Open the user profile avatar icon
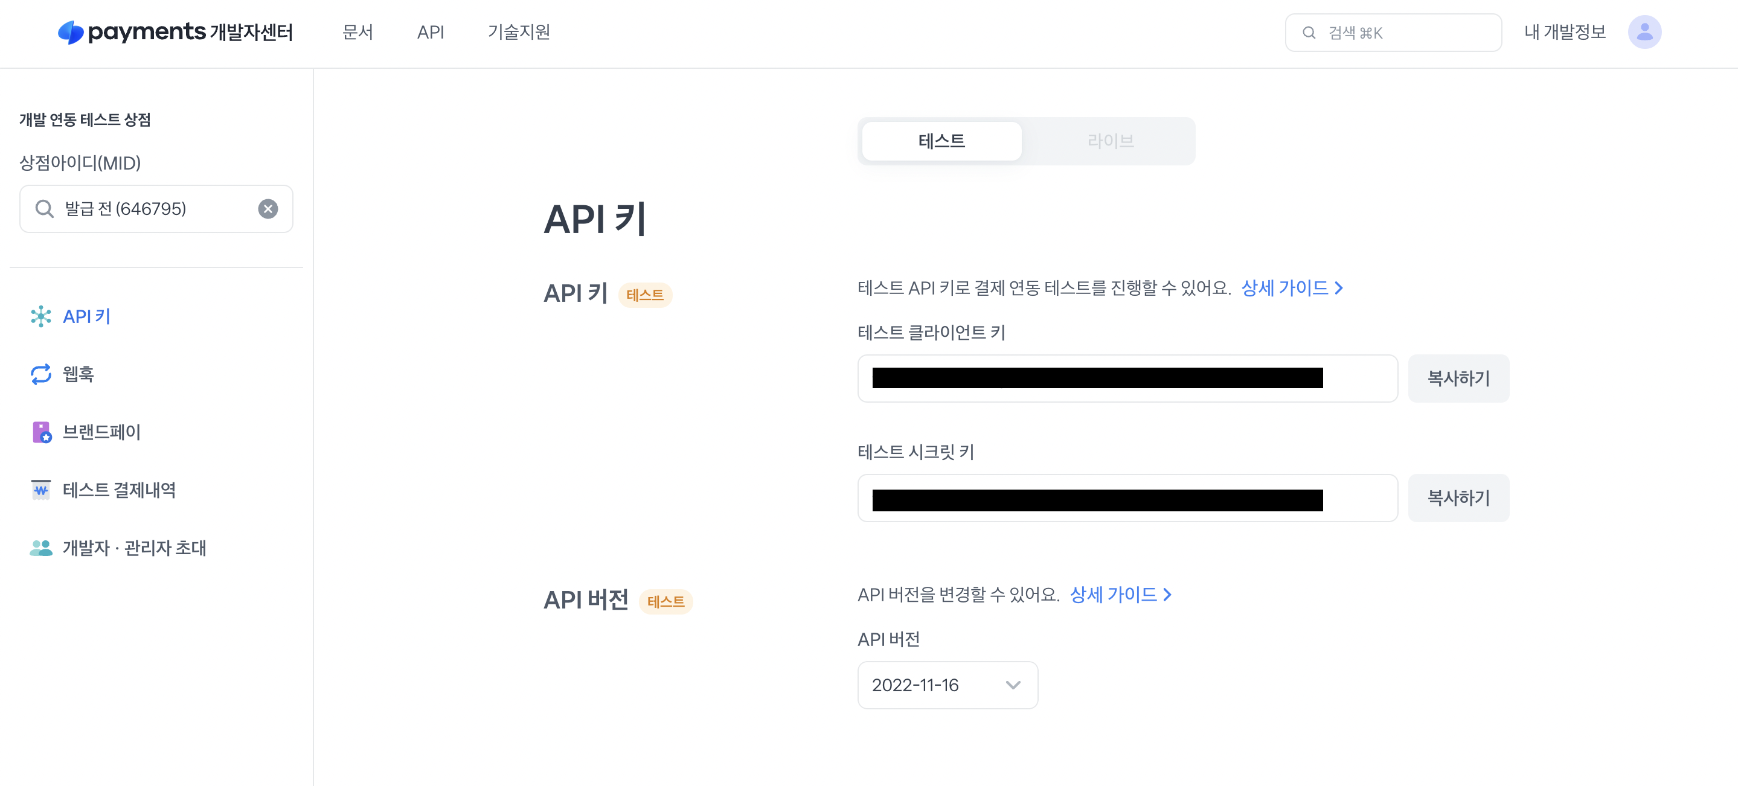 point(1644,32)
